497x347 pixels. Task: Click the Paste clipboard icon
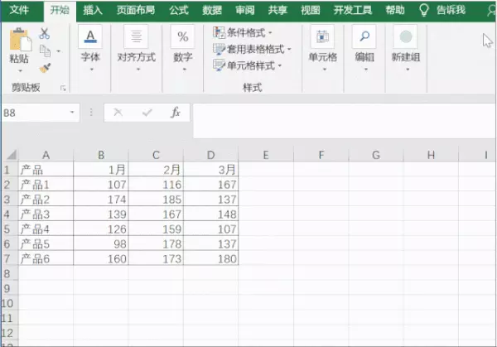coord(20,39)
